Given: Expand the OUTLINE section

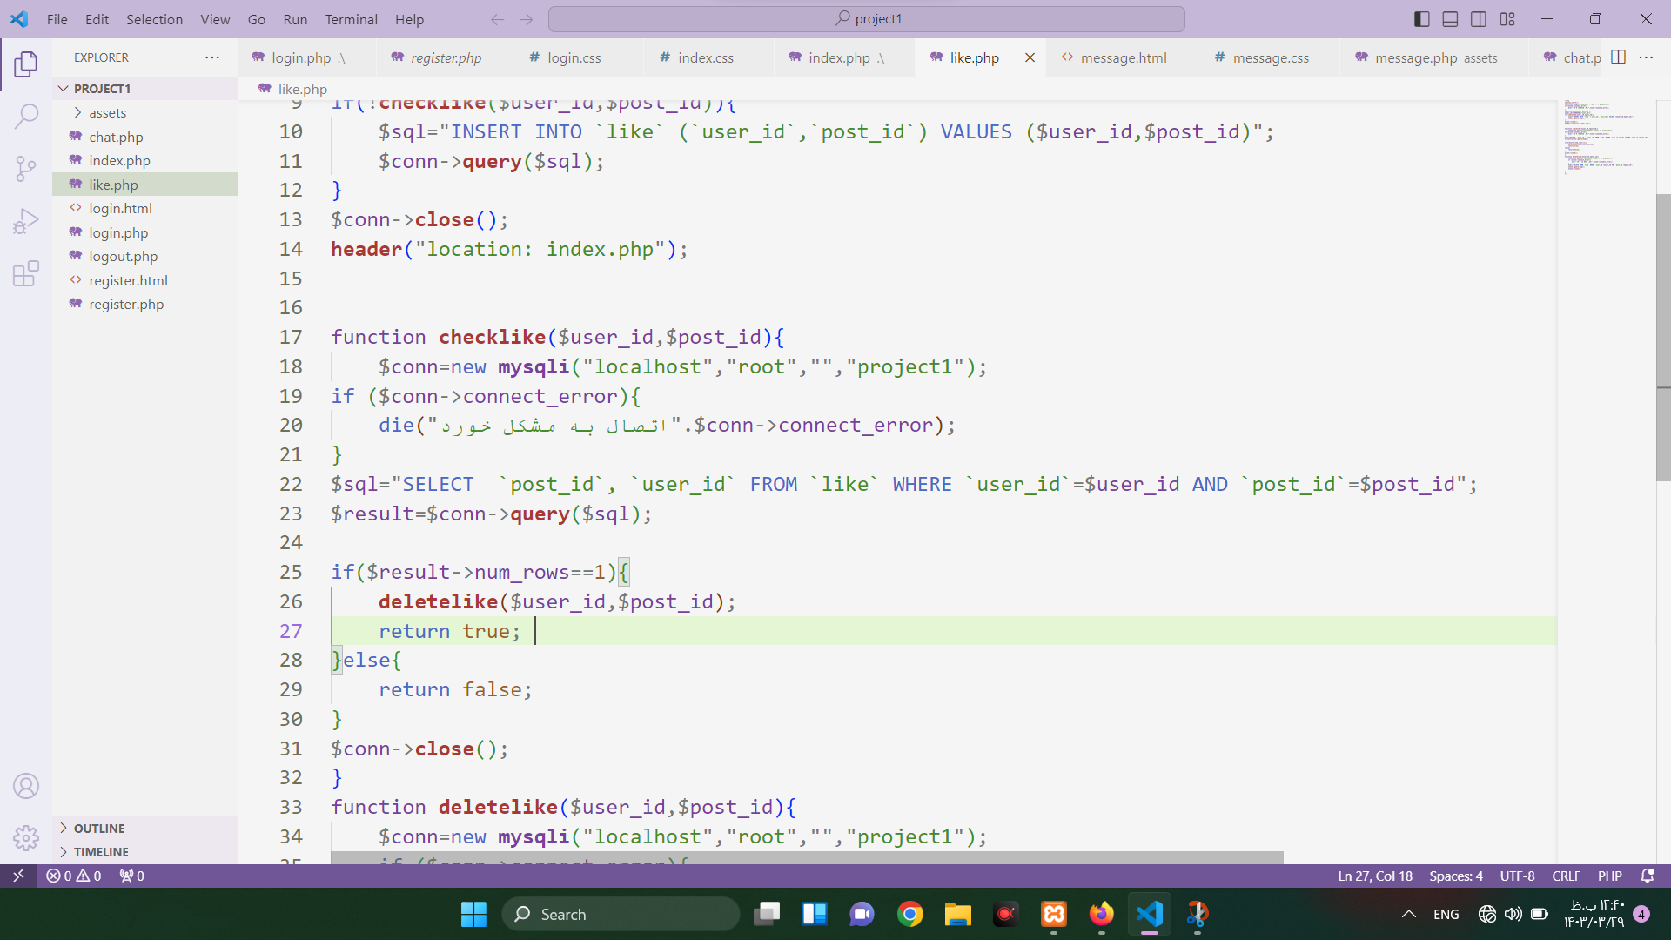Looking at the screenshot, I should (x=144, y=829).
